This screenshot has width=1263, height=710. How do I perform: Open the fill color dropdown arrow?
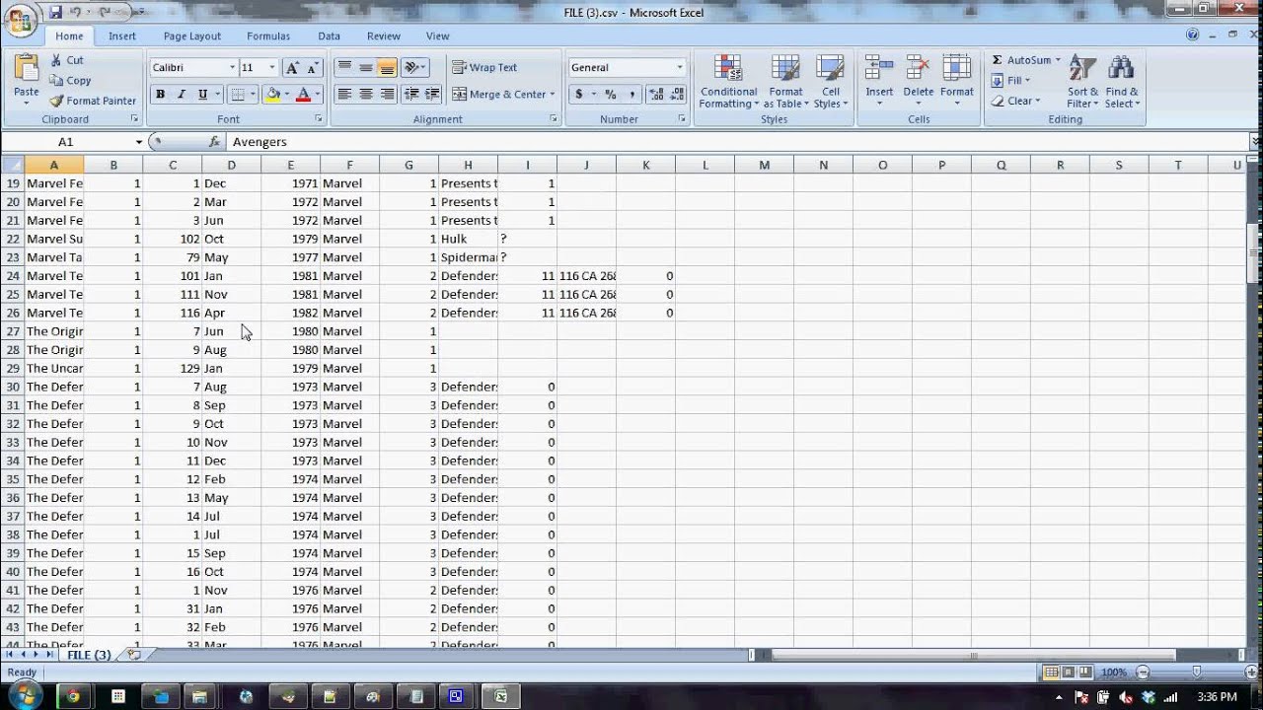[286, 95]
